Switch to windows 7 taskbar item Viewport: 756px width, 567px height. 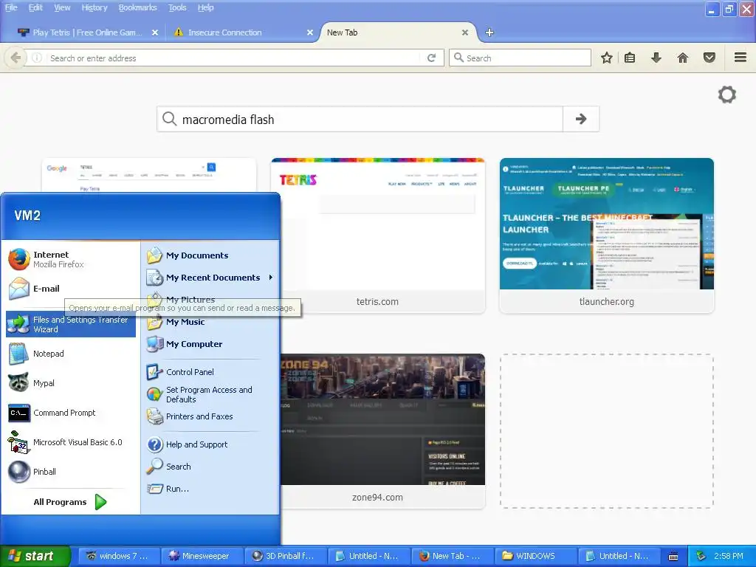(117, 556)
